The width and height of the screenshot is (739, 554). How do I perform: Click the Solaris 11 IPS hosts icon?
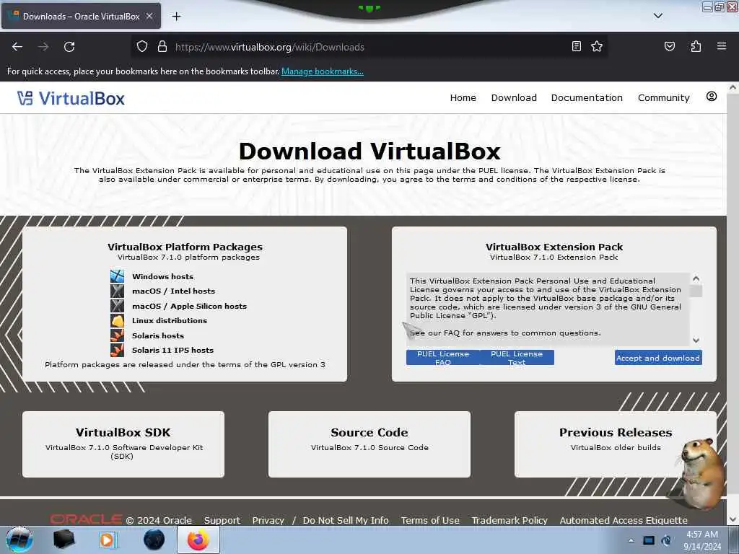(x=118, y=350)
